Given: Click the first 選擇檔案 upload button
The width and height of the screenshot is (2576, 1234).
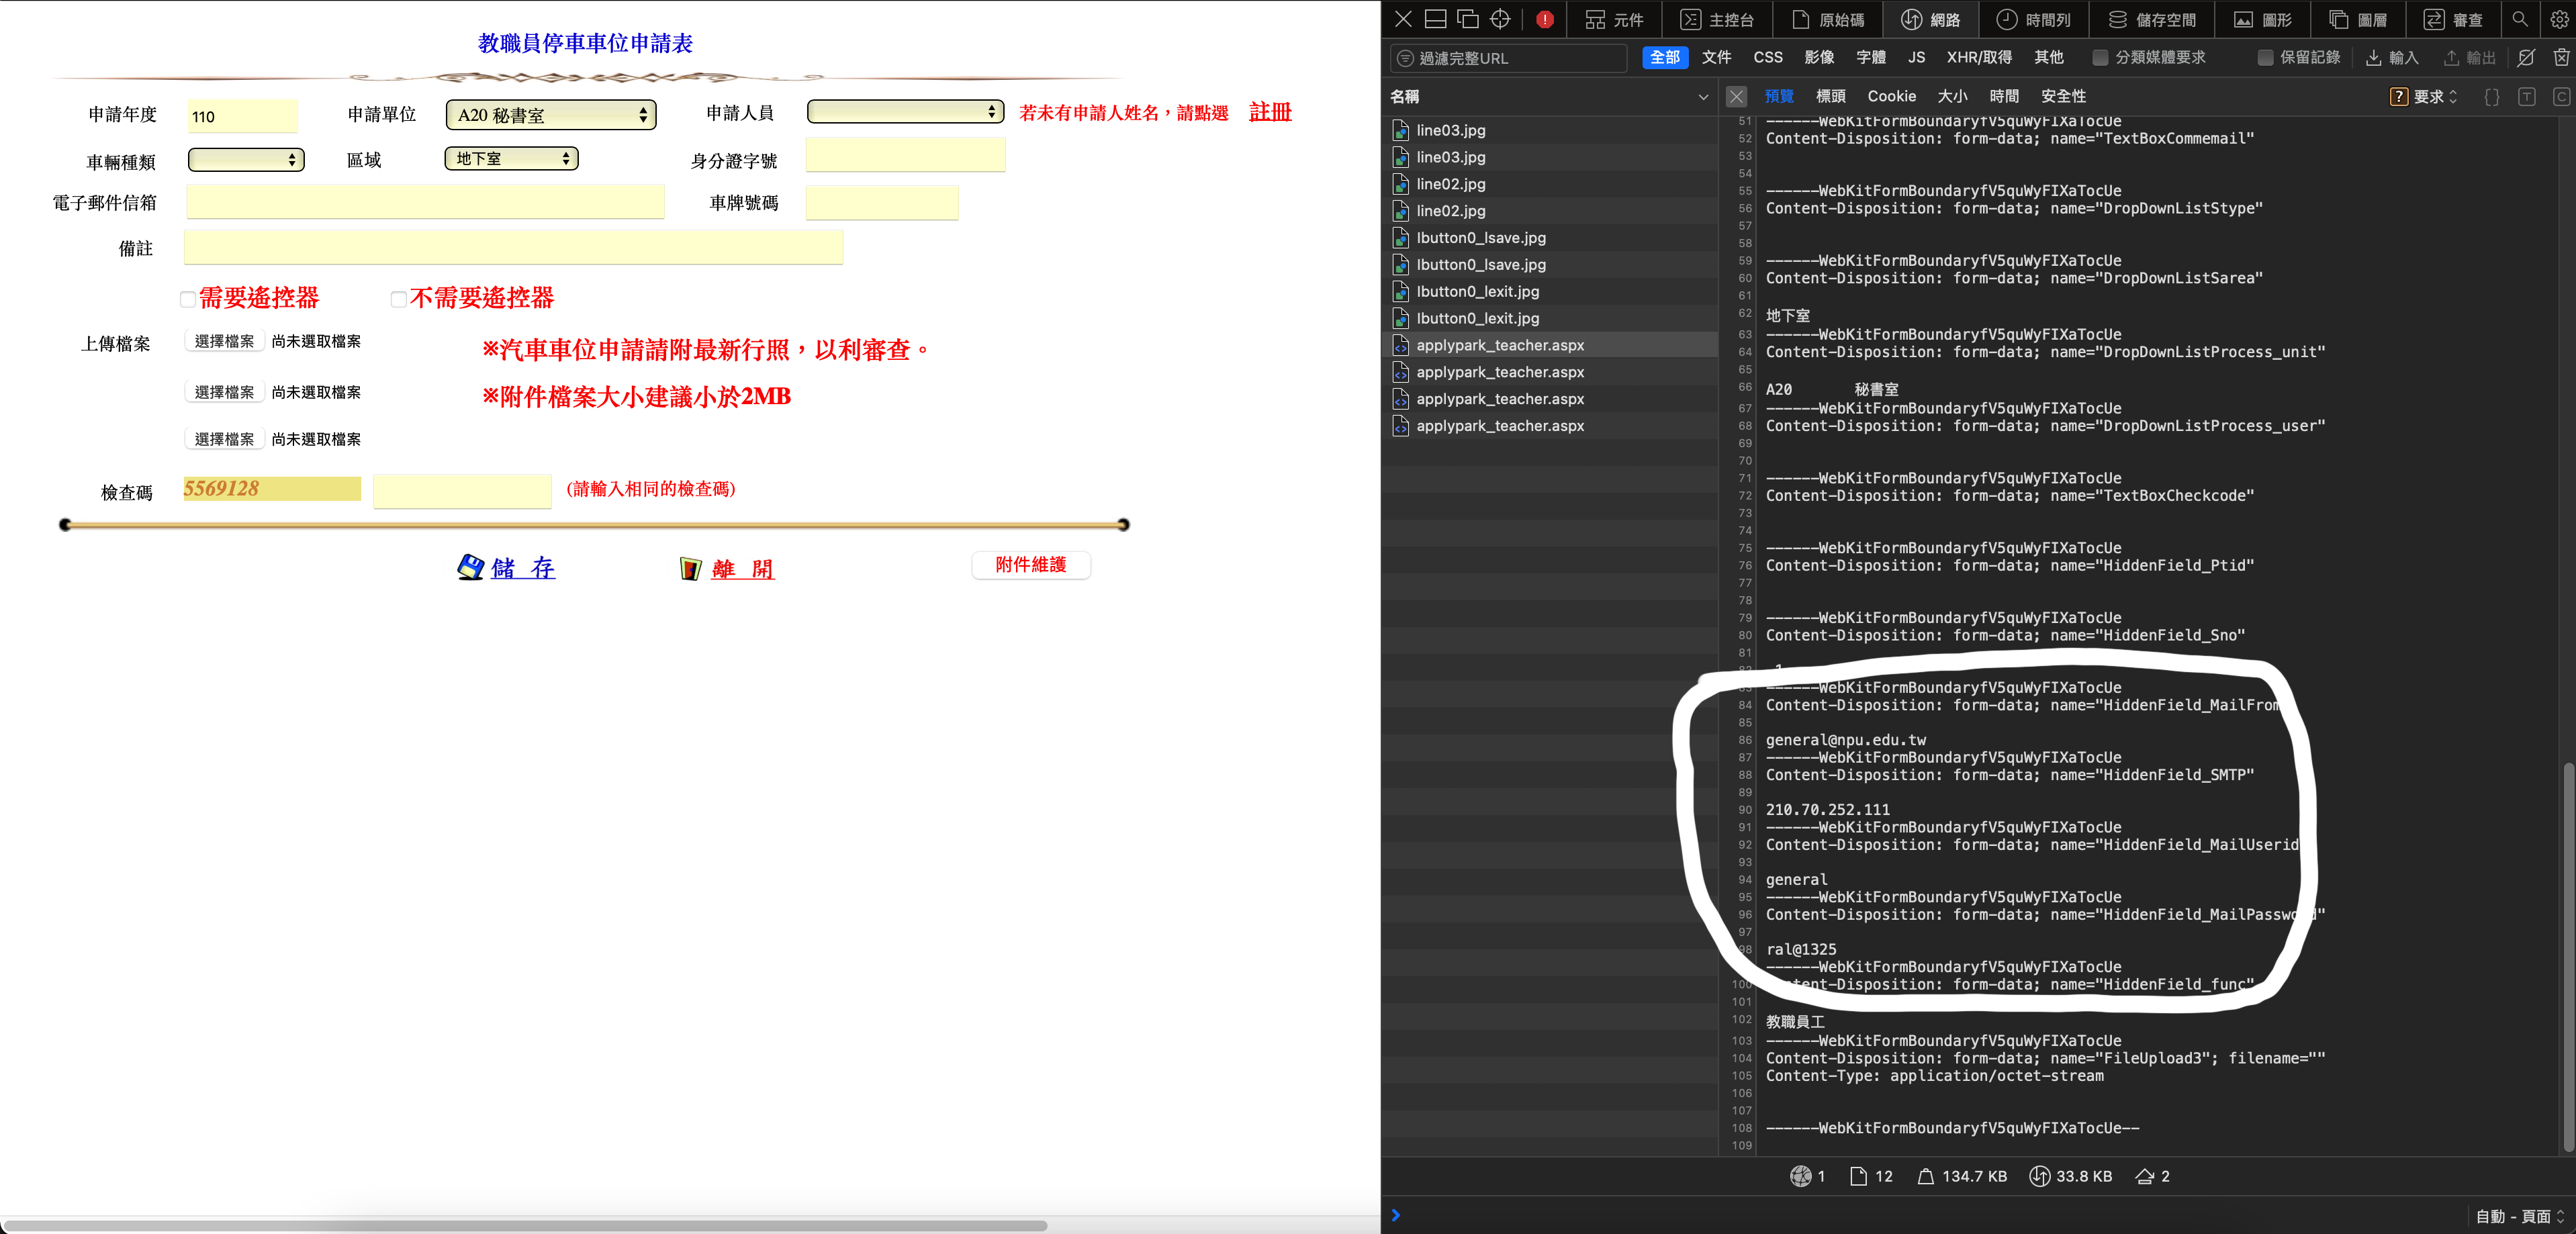Looking at the screenshot, I should click(224, 341).
